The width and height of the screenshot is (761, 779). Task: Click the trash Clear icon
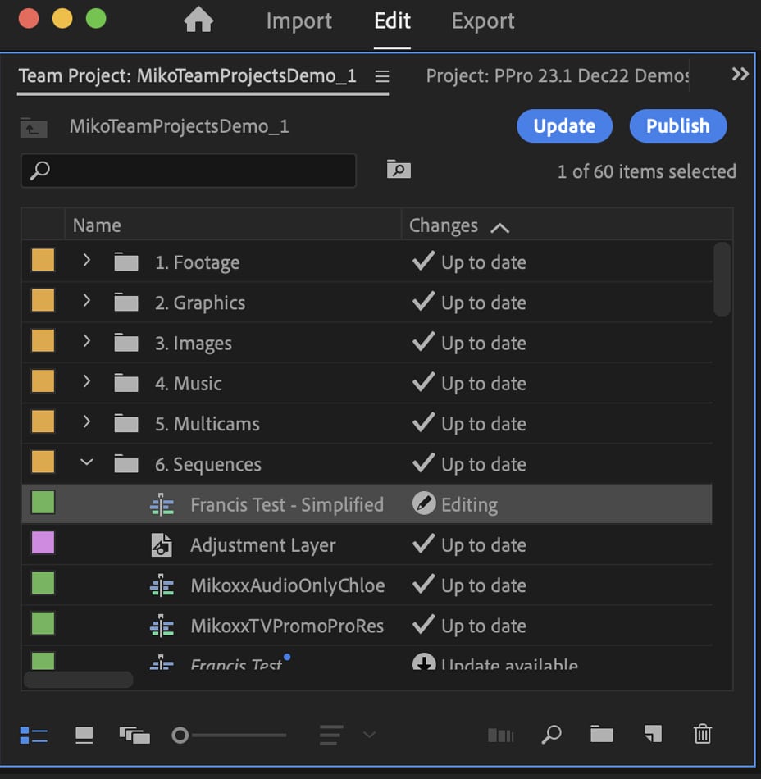click(x=703, y=735)
